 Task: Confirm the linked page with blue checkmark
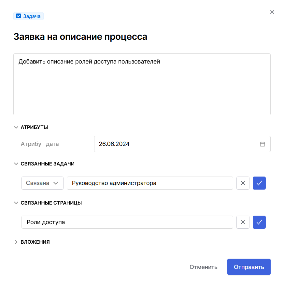click(x=259, y=222)
